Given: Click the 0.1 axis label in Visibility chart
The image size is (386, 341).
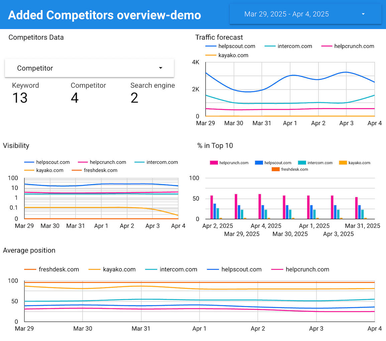Looking at the screenshot, I should coord(14,208).
